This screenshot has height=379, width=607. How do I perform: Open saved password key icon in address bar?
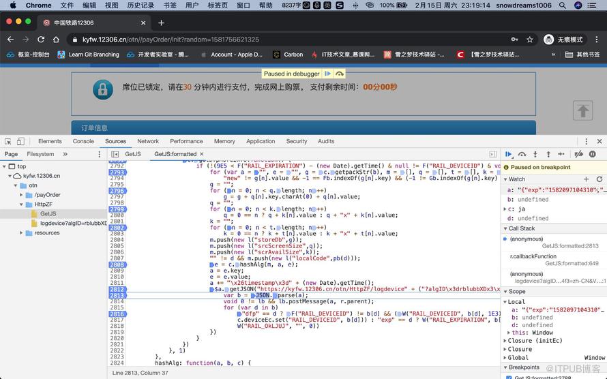tap(514, 40)
